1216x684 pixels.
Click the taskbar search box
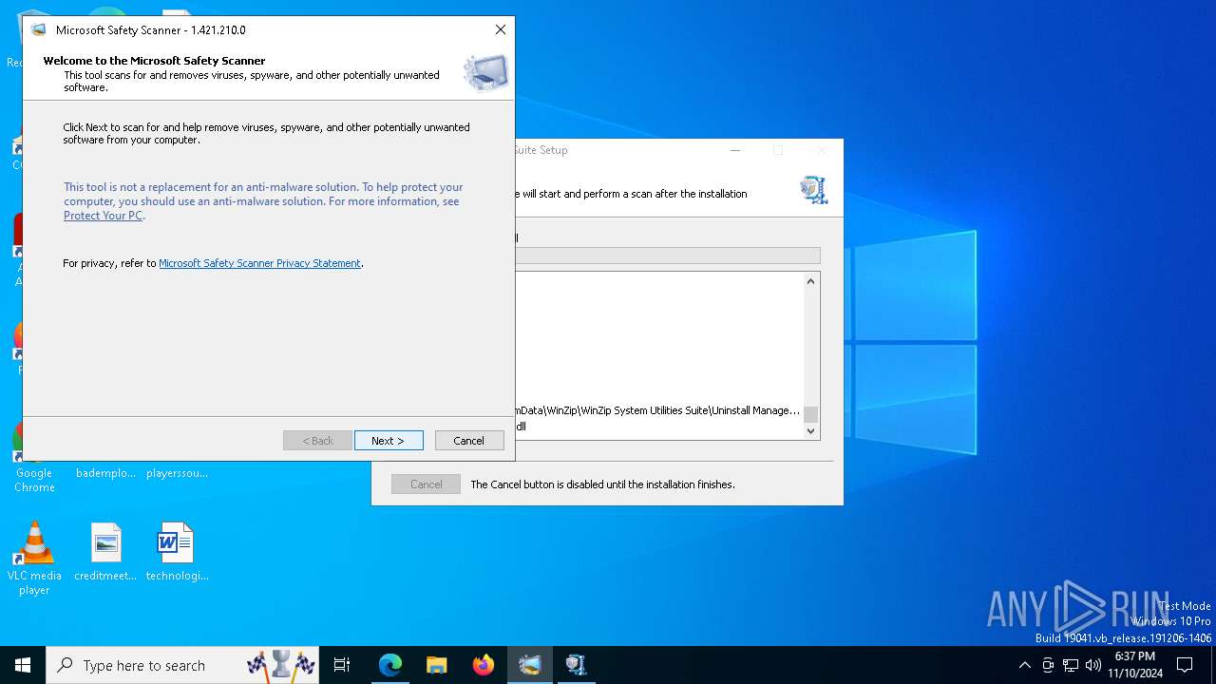click(183, 665)
